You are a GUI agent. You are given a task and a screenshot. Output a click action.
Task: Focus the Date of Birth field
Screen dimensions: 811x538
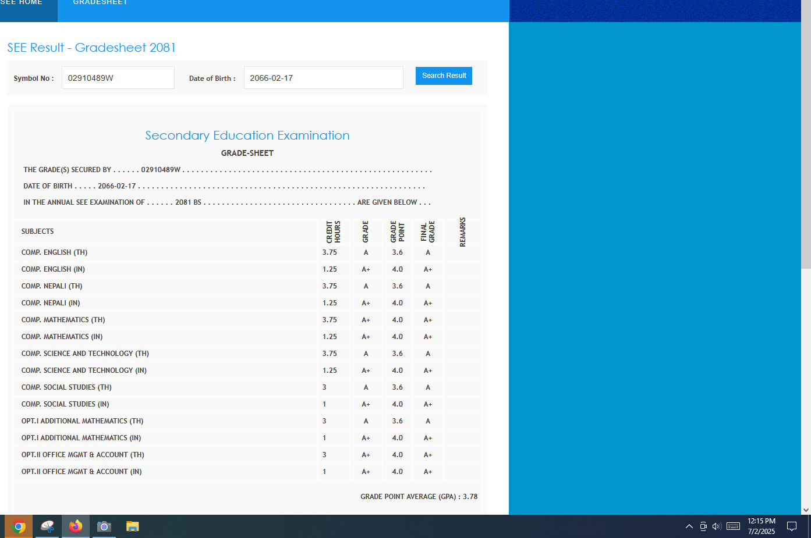[x=323, y=78]
